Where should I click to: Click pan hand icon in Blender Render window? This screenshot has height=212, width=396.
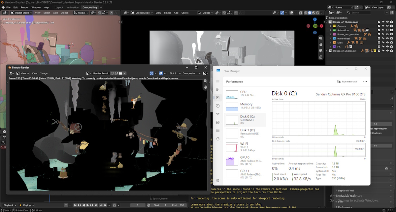coord(205,87)
